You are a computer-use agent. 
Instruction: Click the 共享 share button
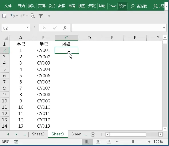159,6
